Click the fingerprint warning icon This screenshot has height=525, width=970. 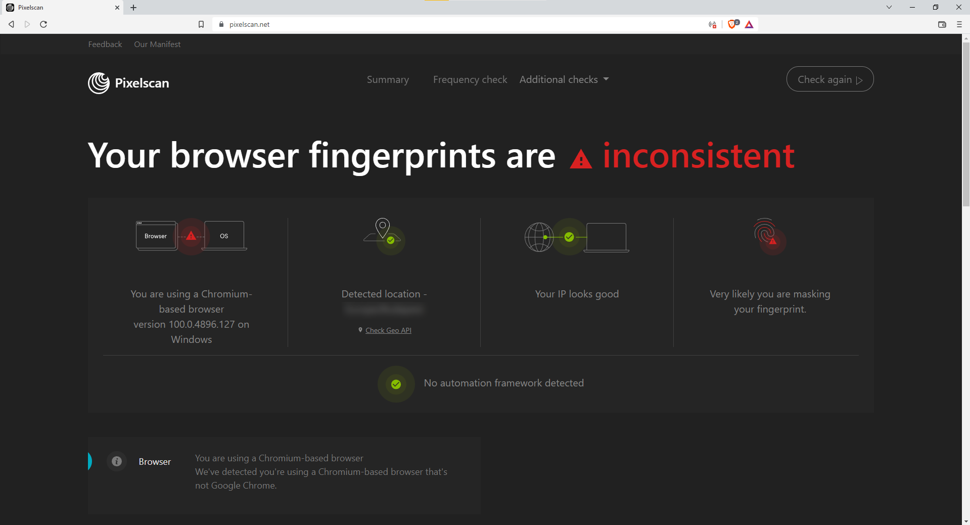(x=772, y=241)
